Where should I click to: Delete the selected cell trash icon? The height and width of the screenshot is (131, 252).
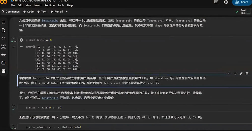(247, 74)
